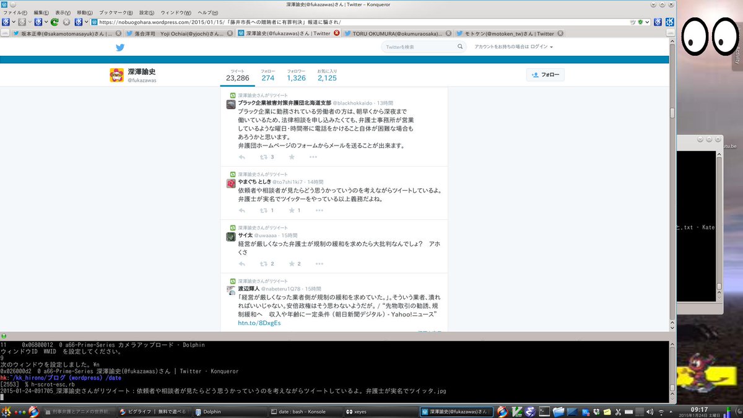Click reply icon under サイ太 tweet

[x=242, y=264]
